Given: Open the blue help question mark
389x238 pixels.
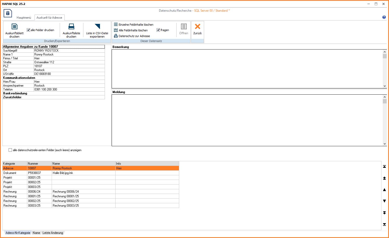Looking at the screenshot, I should [x=384, y=17].
